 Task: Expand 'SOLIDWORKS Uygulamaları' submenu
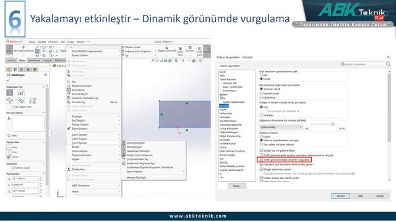pos(95,51)
